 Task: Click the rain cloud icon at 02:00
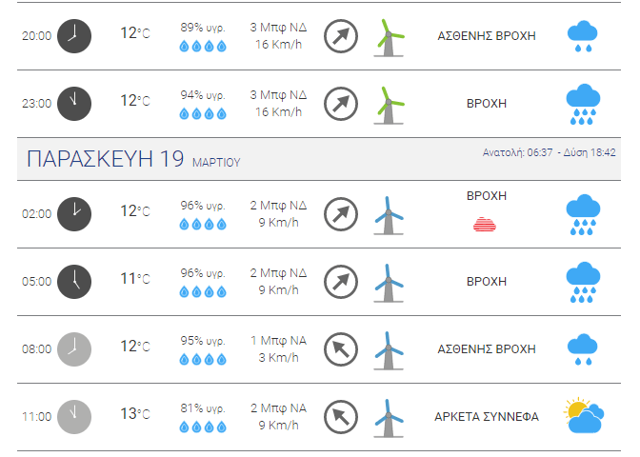coord(583,214)
